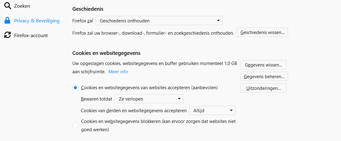Expand the 'Ze verlopen' dropdown
341x141 pixels.
tap(149, 99)
